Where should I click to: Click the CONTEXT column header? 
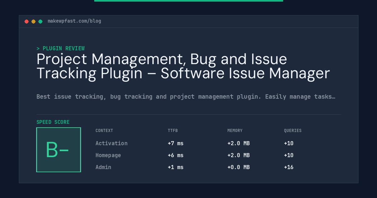[104, 130]
